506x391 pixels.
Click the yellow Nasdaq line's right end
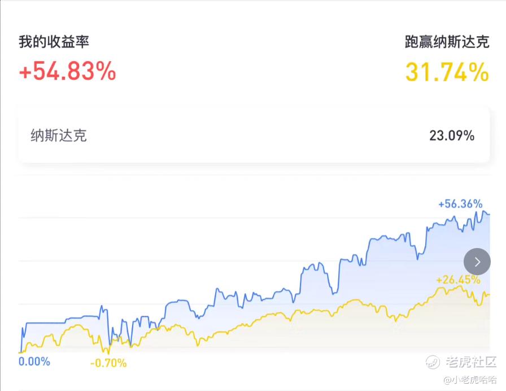(488, 294)
